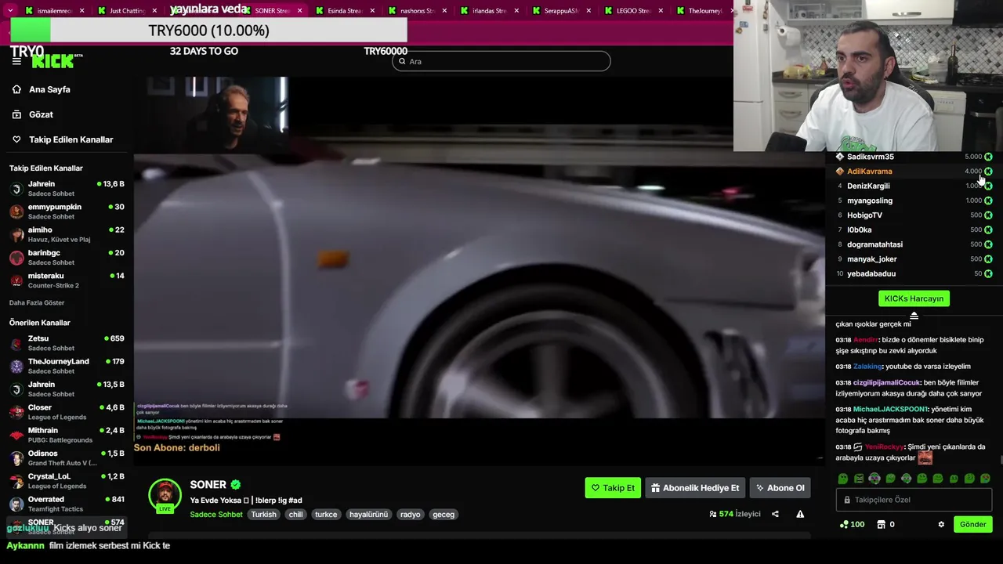The width and height of the screenshot is (1003, 564).
Task: Open Overrated Teamfight Tactics channel
Action: [67, 504]
